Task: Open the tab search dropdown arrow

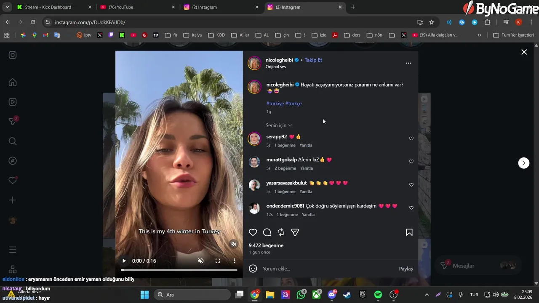Action: click(7, 7)
